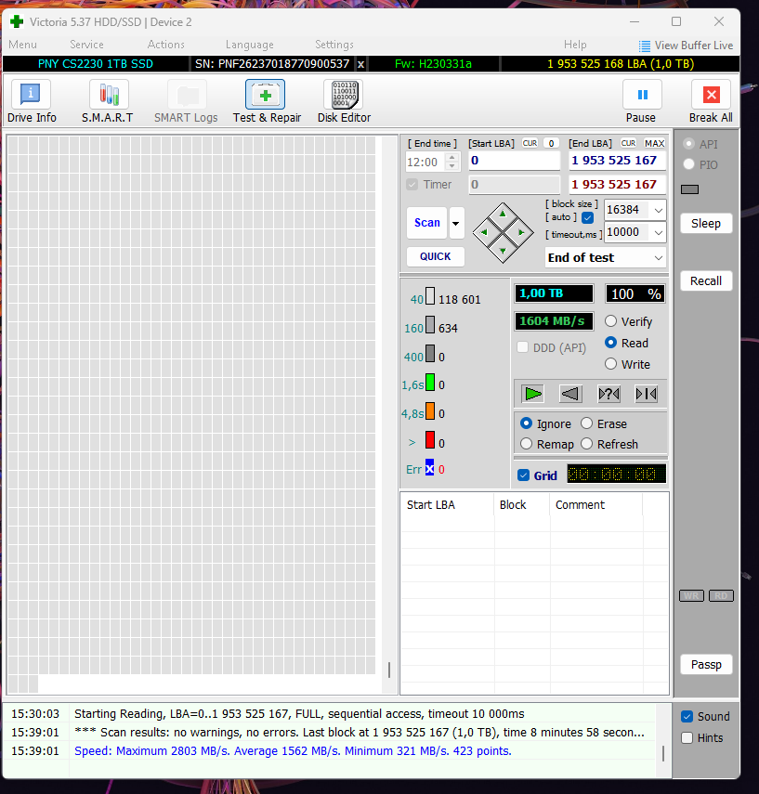
Task: Click the orange 4,8s block swatch
Action: [x=429, y=410]
